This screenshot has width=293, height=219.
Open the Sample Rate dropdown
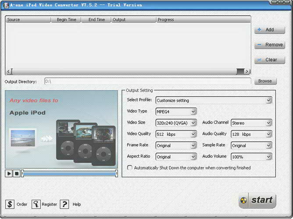pyautogui.click(x=269, y=145)
